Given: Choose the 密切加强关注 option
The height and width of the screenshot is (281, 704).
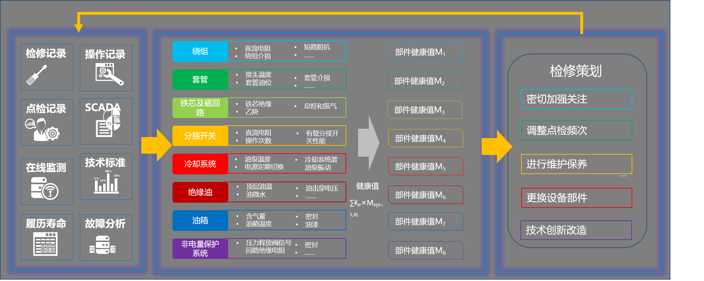Looking at the screenshot, I should pyautogui.click(x=576, y=99).
